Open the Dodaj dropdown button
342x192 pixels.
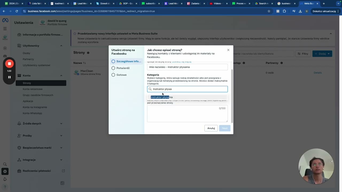coord(322,54)
